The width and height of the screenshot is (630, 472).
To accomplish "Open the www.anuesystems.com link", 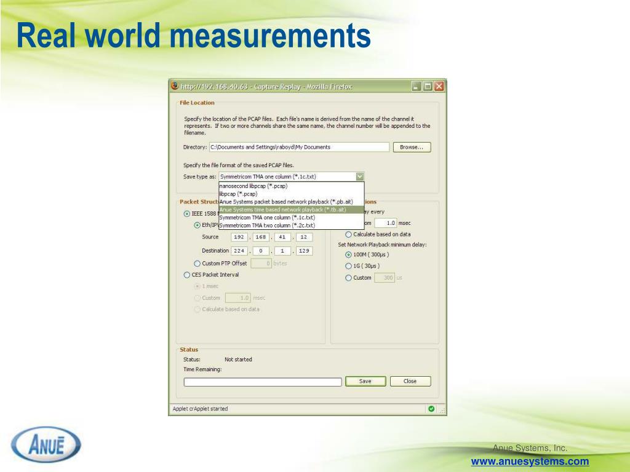I will tap(530, 462).
